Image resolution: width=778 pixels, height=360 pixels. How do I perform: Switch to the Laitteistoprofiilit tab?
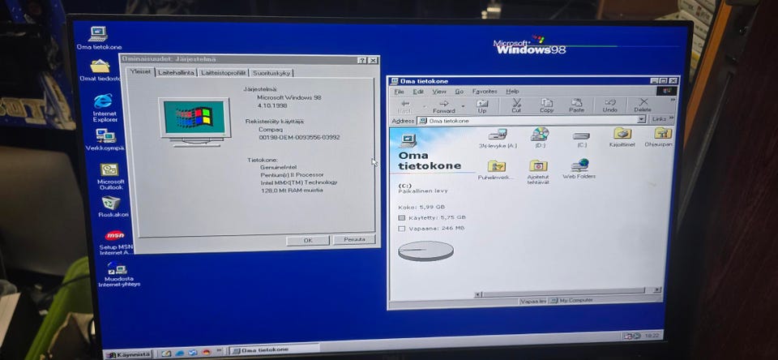[x=224, y=72]
